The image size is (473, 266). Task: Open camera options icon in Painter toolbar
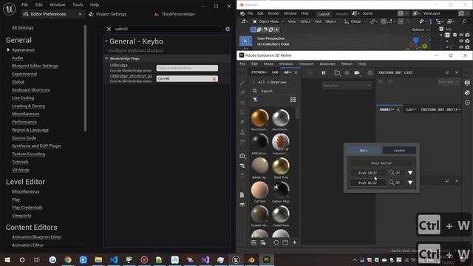(357, 72)
